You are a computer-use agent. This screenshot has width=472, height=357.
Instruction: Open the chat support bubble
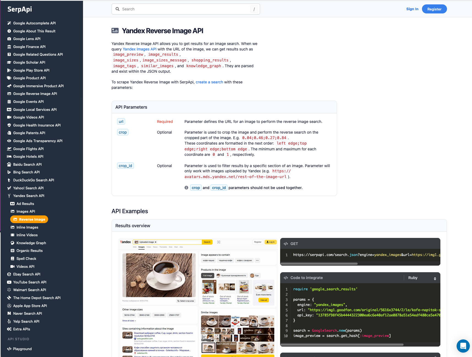pyautogui.click(x=463, y=346)
